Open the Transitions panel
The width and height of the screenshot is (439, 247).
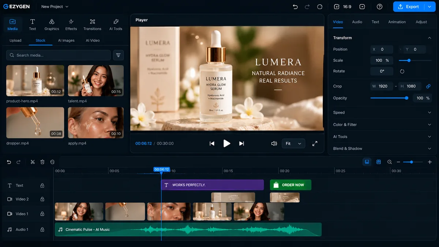pos(92,25)
